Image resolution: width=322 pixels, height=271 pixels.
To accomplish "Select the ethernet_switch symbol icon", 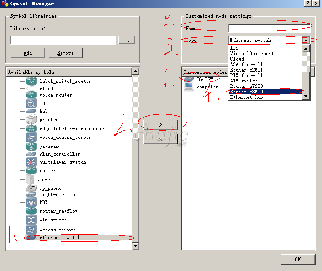I will 31,238.
